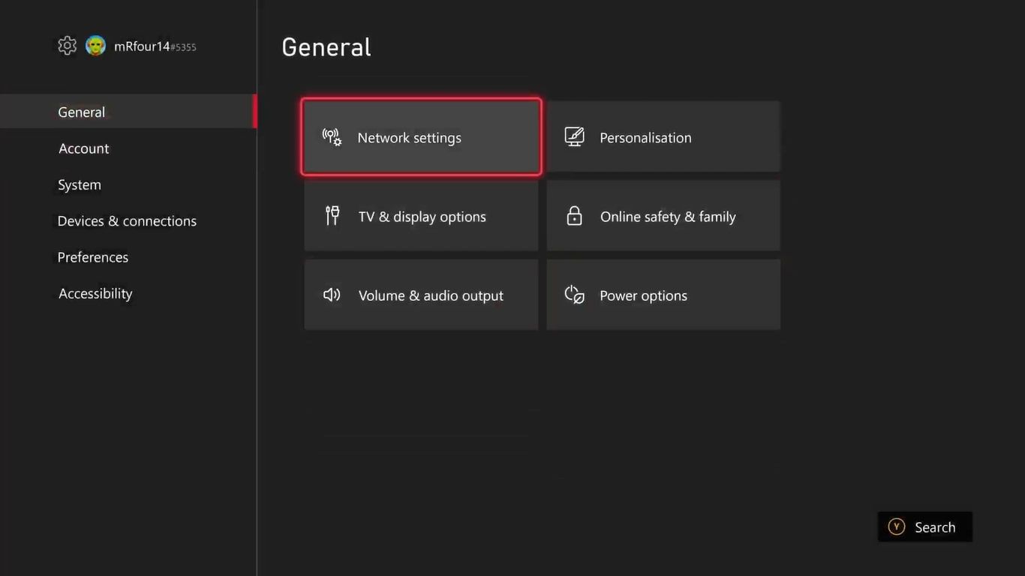This screenshot has width=1025, height=576.
Task: Select the General section in the sidebar
Action: click(81, 112)
